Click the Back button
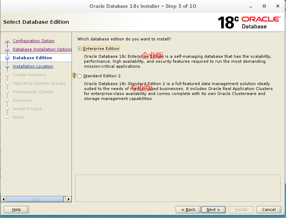This screenshot has width=286, height=218. [188, 209]
